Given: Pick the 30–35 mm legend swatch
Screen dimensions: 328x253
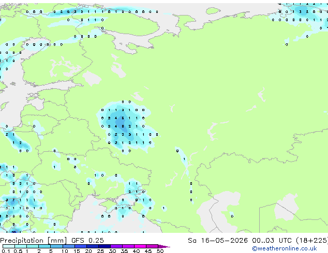Looking at the screenshot, I should 116,246.
